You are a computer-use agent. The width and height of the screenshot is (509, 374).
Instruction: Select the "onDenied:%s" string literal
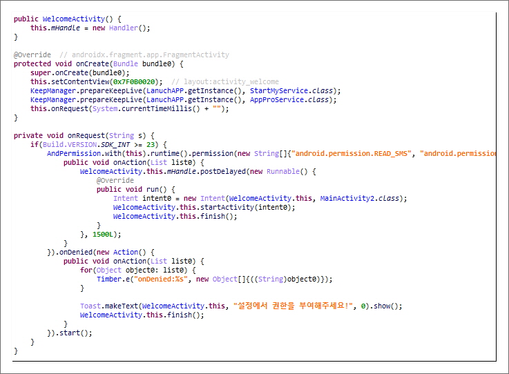pos(161,279)
